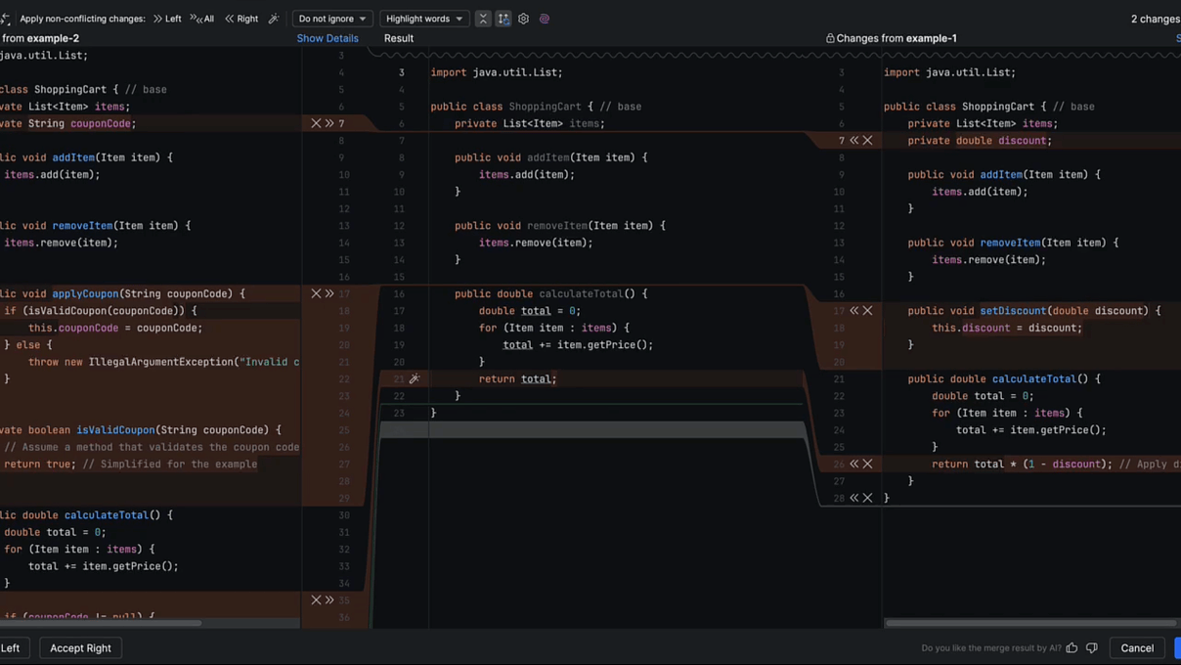The height and width of the screenshot is (665, 1181).
Task: Click the Show Details link
Action: pos(328,38)
